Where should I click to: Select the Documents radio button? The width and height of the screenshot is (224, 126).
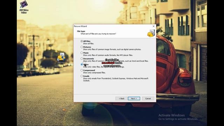(82, 58)
